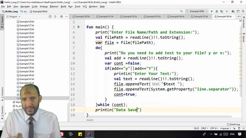Viewport: 246px width, 138px height.
Task: Open the File menu
Action: [3, 7]
